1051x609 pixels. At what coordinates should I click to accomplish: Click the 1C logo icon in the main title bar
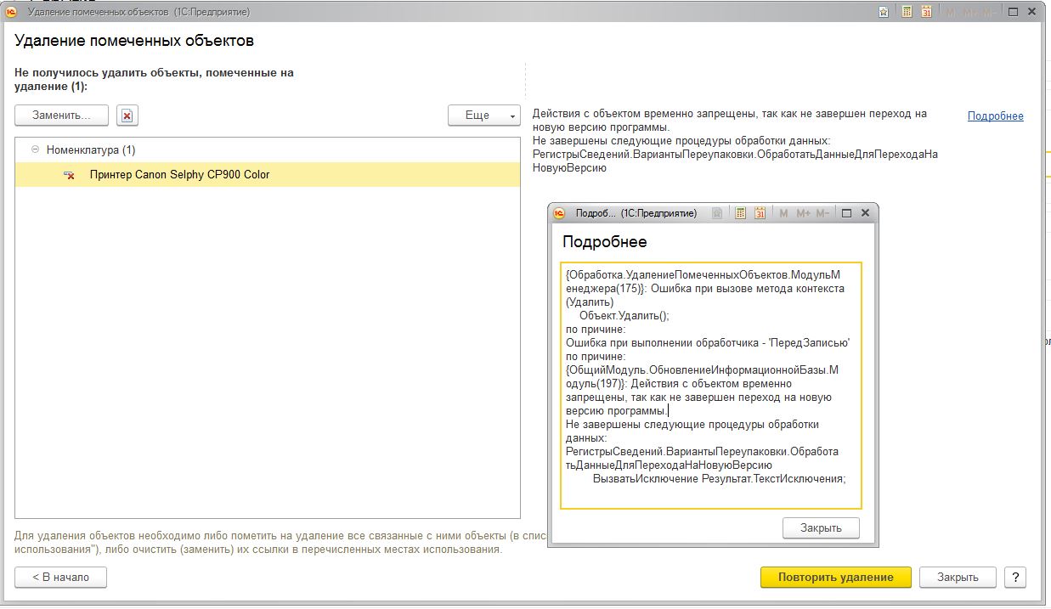tap(11, 12)
